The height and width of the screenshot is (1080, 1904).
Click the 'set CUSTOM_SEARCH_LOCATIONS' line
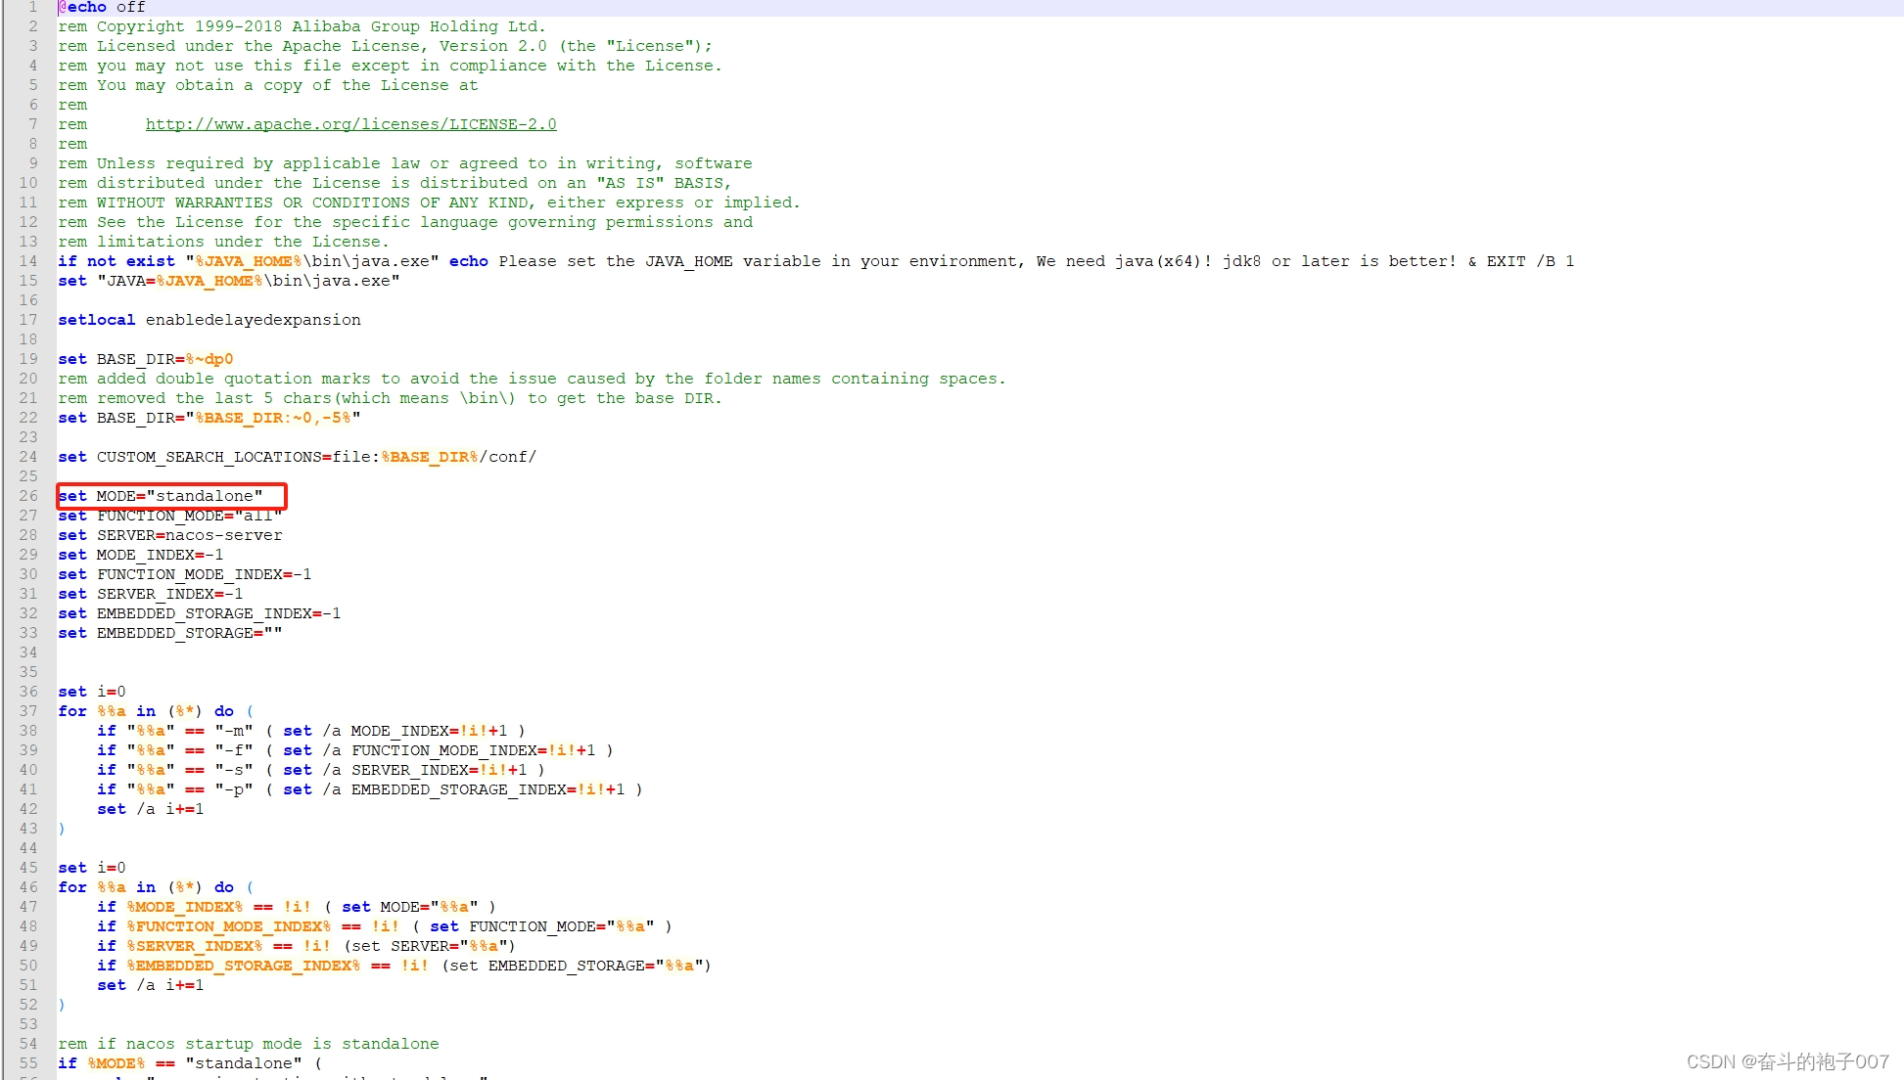[x=297, y=457]
